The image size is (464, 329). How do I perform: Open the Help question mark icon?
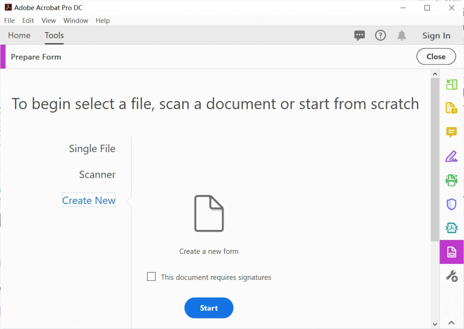380,35
